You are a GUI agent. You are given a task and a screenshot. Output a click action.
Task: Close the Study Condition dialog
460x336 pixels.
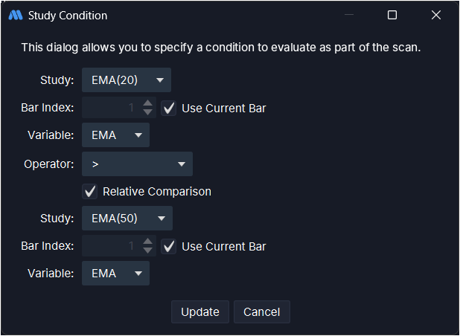pos(436,15)
